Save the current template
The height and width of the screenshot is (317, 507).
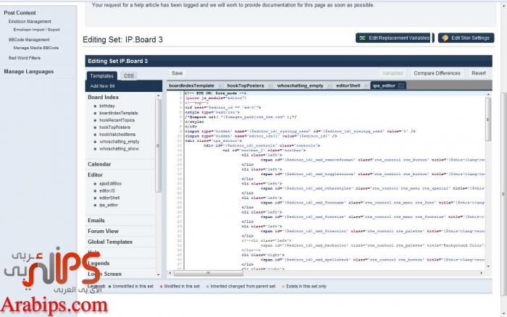pos(177,73)
